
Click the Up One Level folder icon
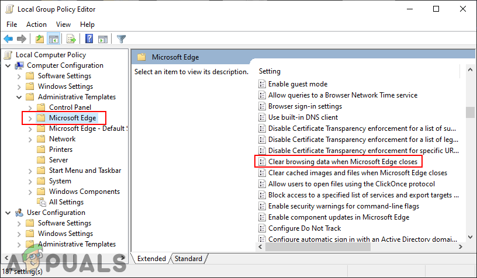click(x=39, y=39)
